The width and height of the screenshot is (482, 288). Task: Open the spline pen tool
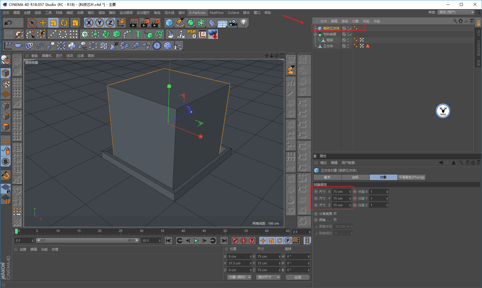pyautogui.click(x=180, y=23)
